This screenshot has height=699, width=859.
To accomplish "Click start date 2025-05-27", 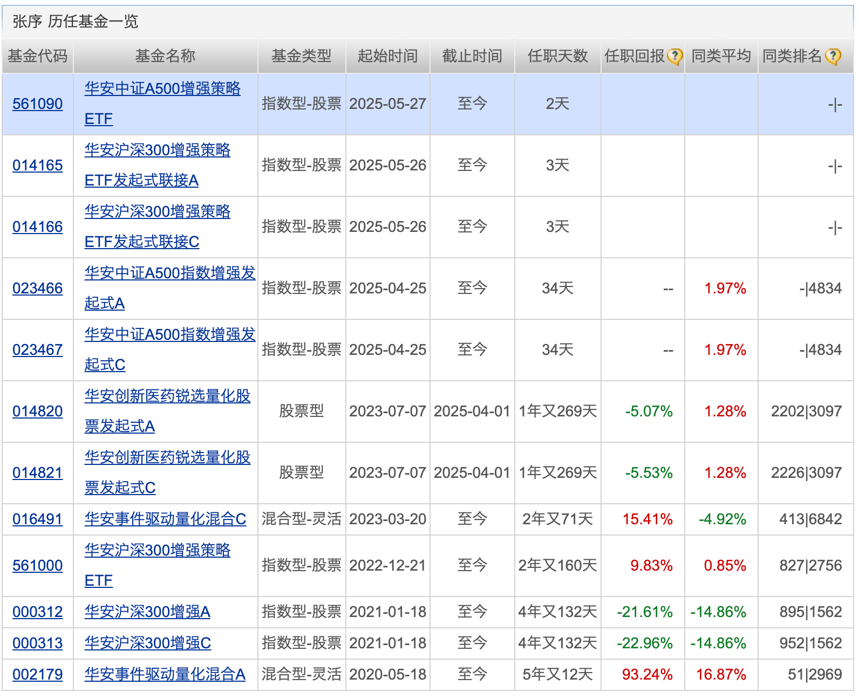I will coord(388,104).
